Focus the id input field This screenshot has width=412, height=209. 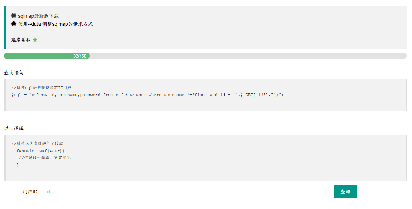click(184, 192)
